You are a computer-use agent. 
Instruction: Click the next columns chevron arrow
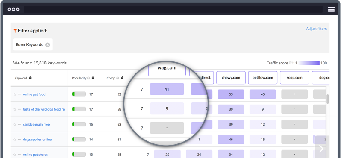[321, 149]
